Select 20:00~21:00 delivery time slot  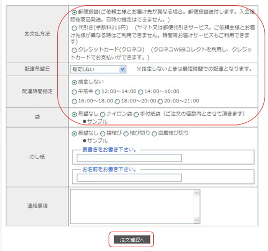click(x=160, y=101)
